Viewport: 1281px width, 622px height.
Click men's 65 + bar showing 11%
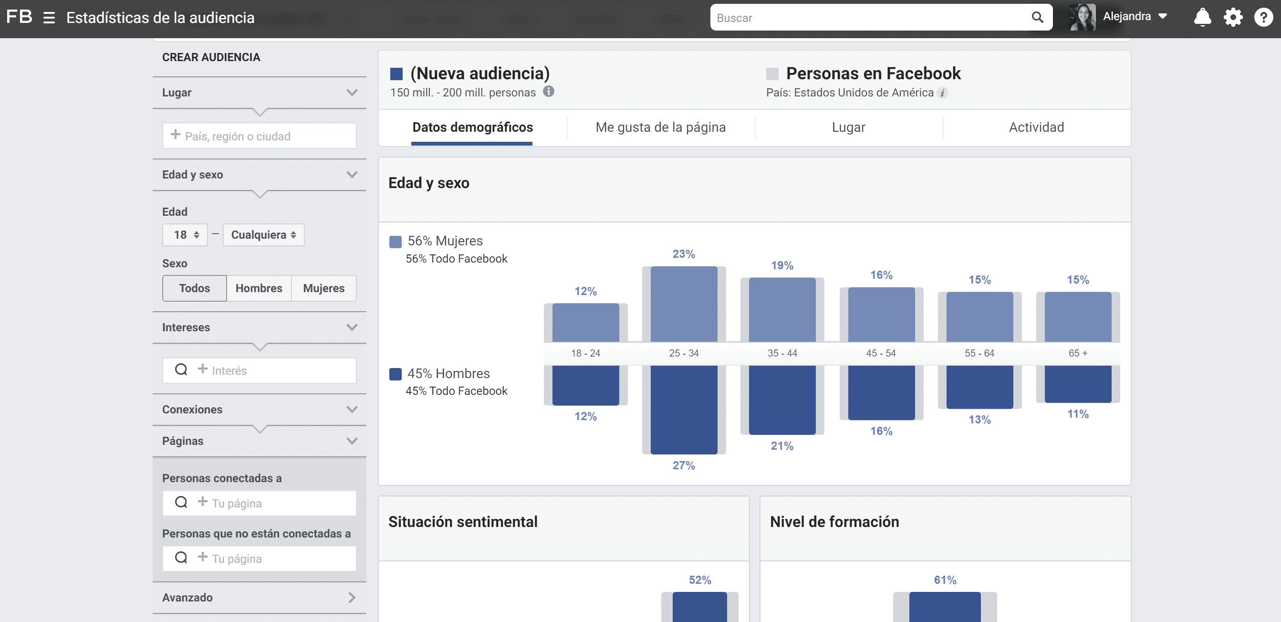tap(1078, 384)
